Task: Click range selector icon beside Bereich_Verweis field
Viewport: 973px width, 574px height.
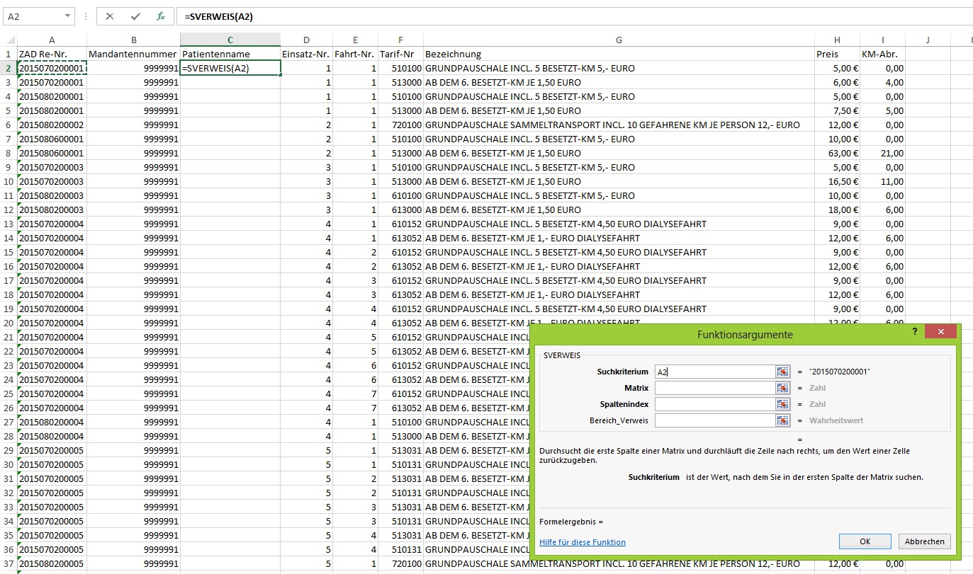Action: [782, 420]
